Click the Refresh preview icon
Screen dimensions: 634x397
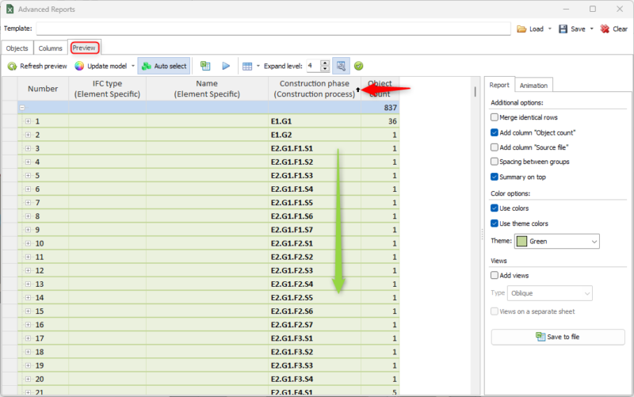(x=12, y=66)
